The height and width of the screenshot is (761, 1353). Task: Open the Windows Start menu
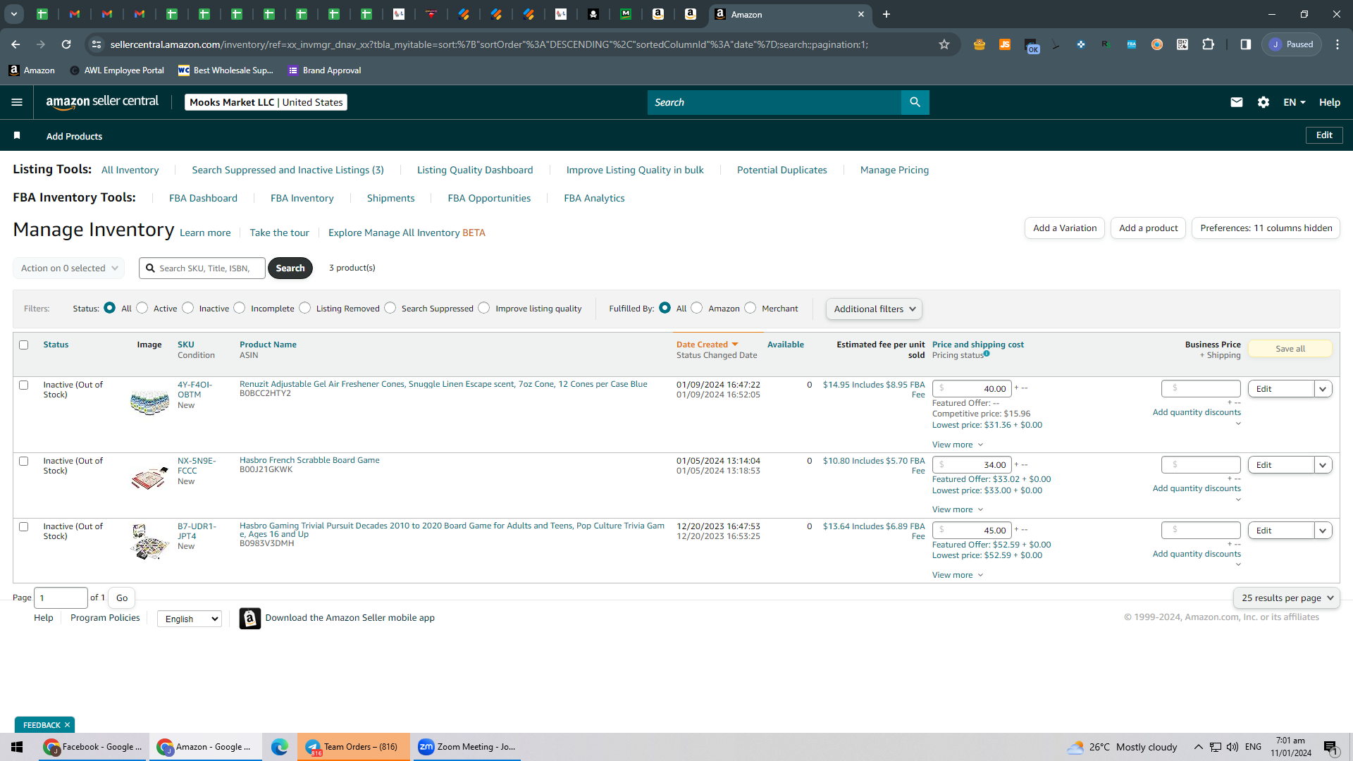click(x=17, y=747)
